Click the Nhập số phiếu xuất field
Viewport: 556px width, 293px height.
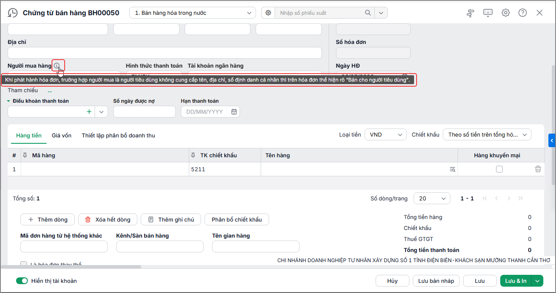319,13
